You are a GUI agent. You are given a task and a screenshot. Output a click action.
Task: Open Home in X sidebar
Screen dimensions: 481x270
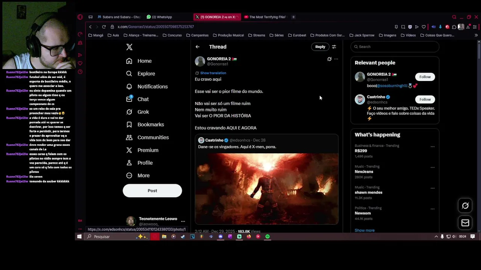tap(139, 61)
